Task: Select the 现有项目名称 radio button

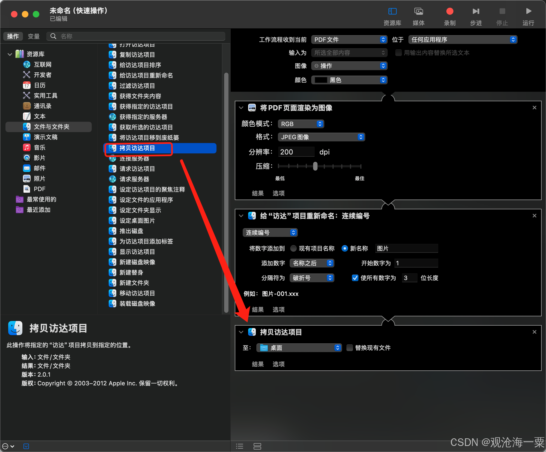Action: [293, 248]
